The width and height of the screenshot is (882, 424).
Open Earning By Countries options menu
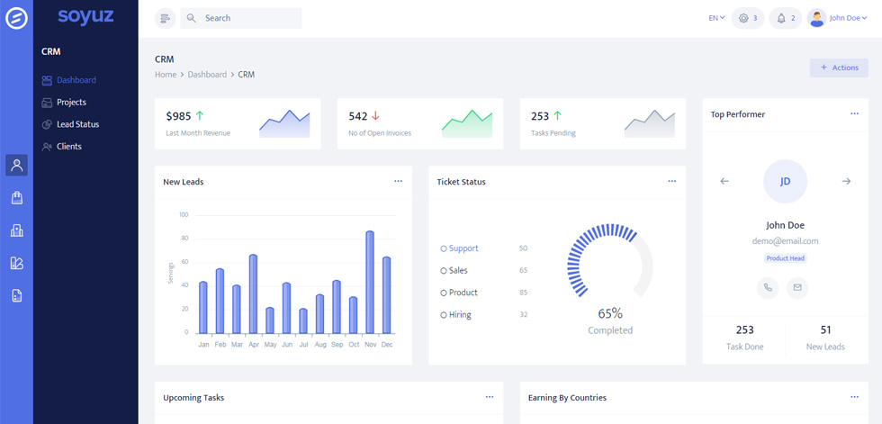coord(855,397)
